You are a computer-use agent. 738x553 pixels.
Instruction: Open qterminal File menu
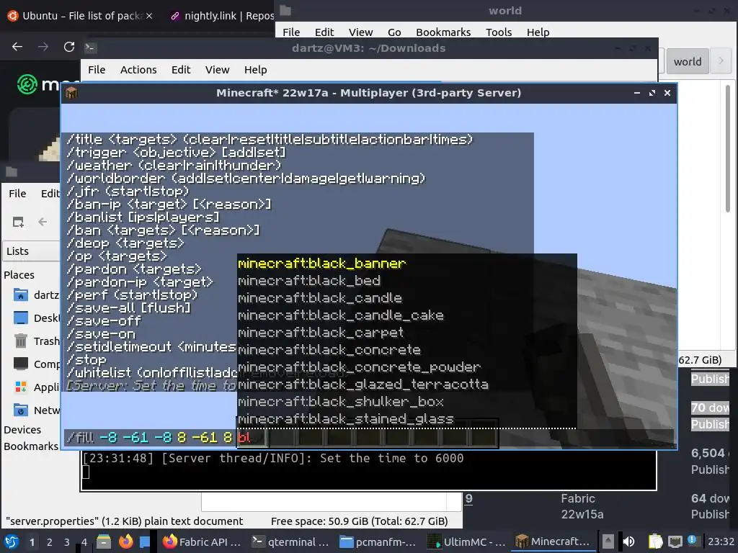tap(97, 70)
